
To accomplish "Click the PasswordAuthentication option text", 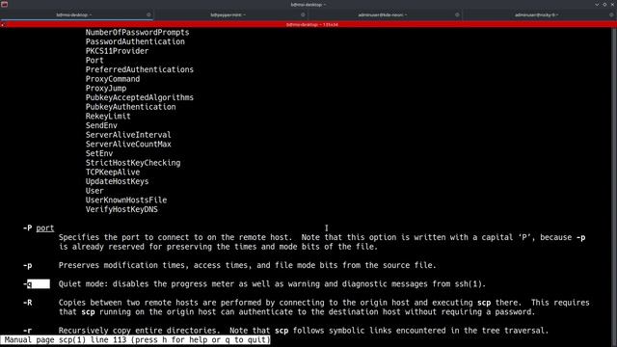I will coord(135,41).
